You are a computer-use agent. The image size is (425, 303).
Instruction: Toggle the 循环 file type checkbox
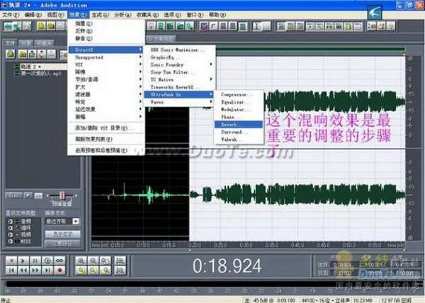(10, 228)
